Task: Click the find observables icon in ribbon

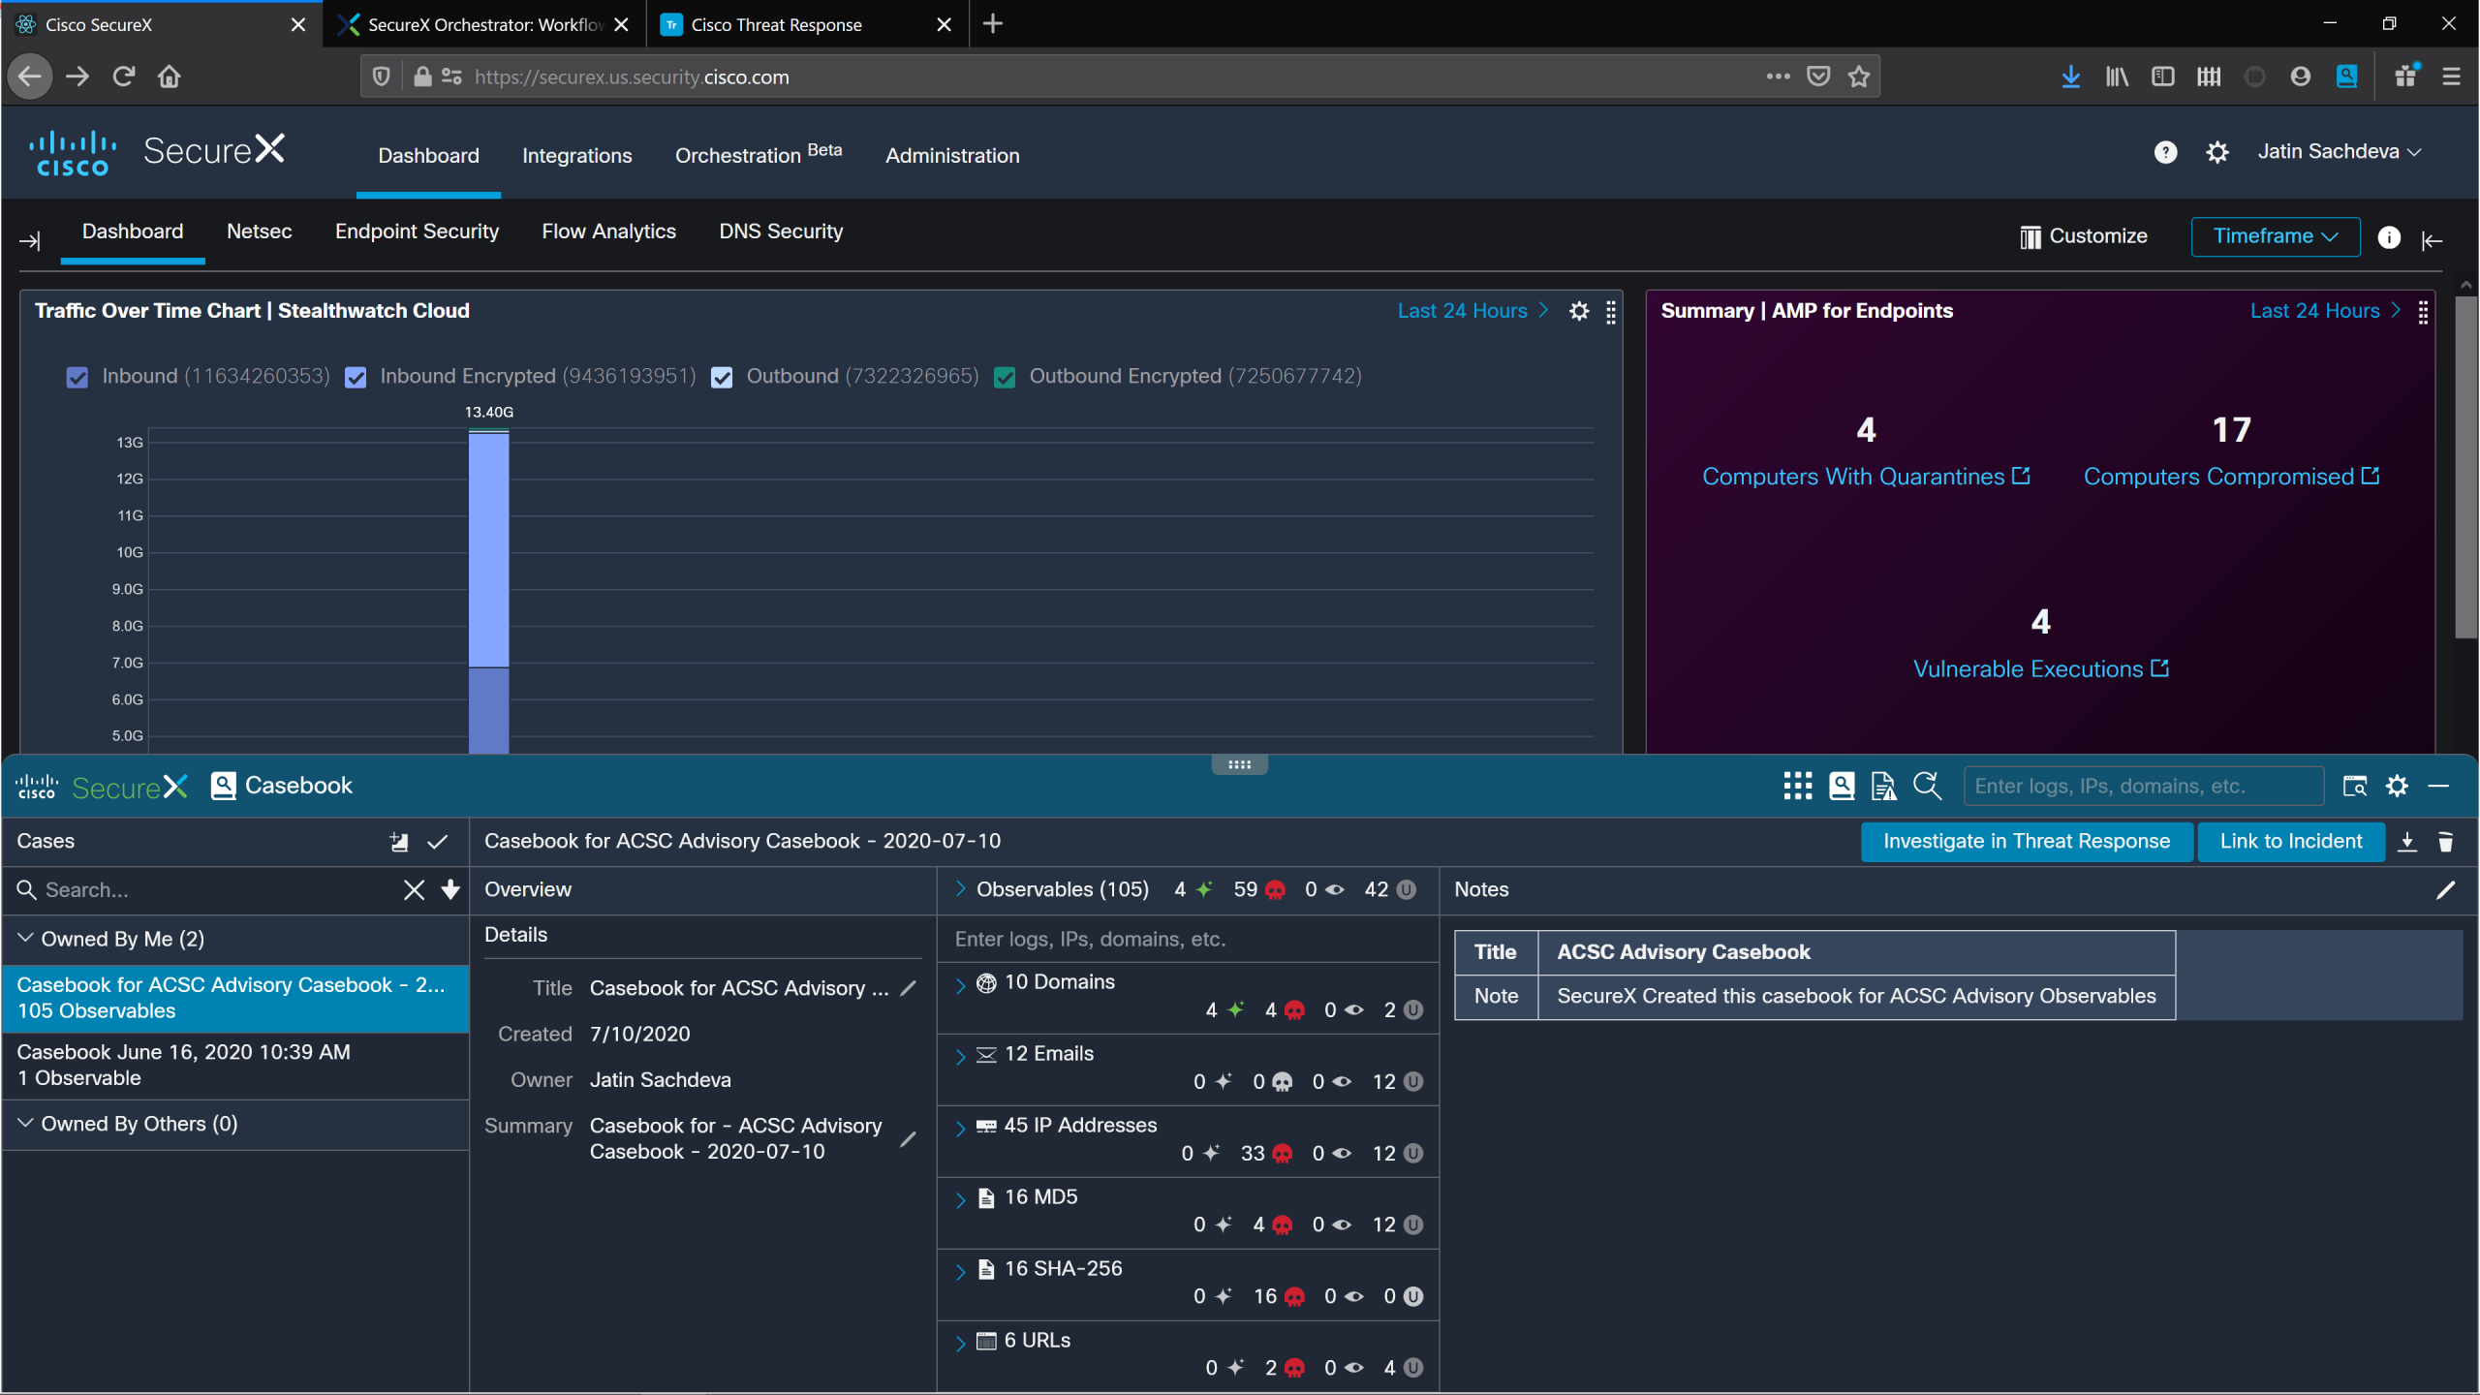Action: (2355, 786)
